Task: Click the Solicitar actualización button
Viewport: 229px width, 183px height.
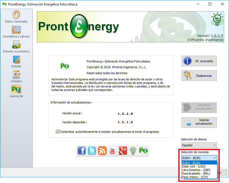Action: pyautogui.click(x=199, y=122)
